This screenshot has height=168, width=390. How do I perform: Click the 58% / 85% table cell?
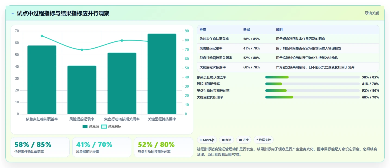(251, 39)
